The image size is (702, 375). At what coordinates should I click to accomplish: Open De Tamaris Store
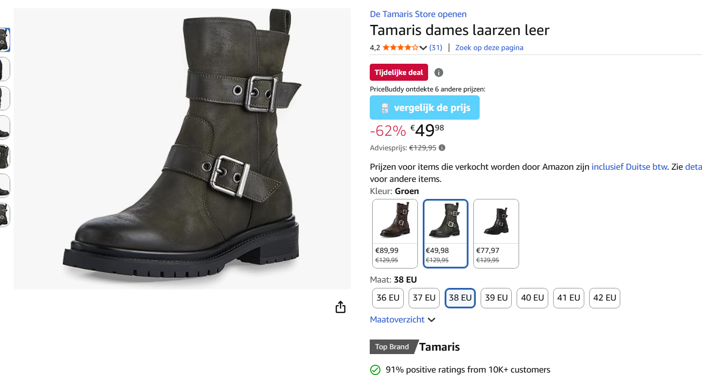(x=418, y=14)
